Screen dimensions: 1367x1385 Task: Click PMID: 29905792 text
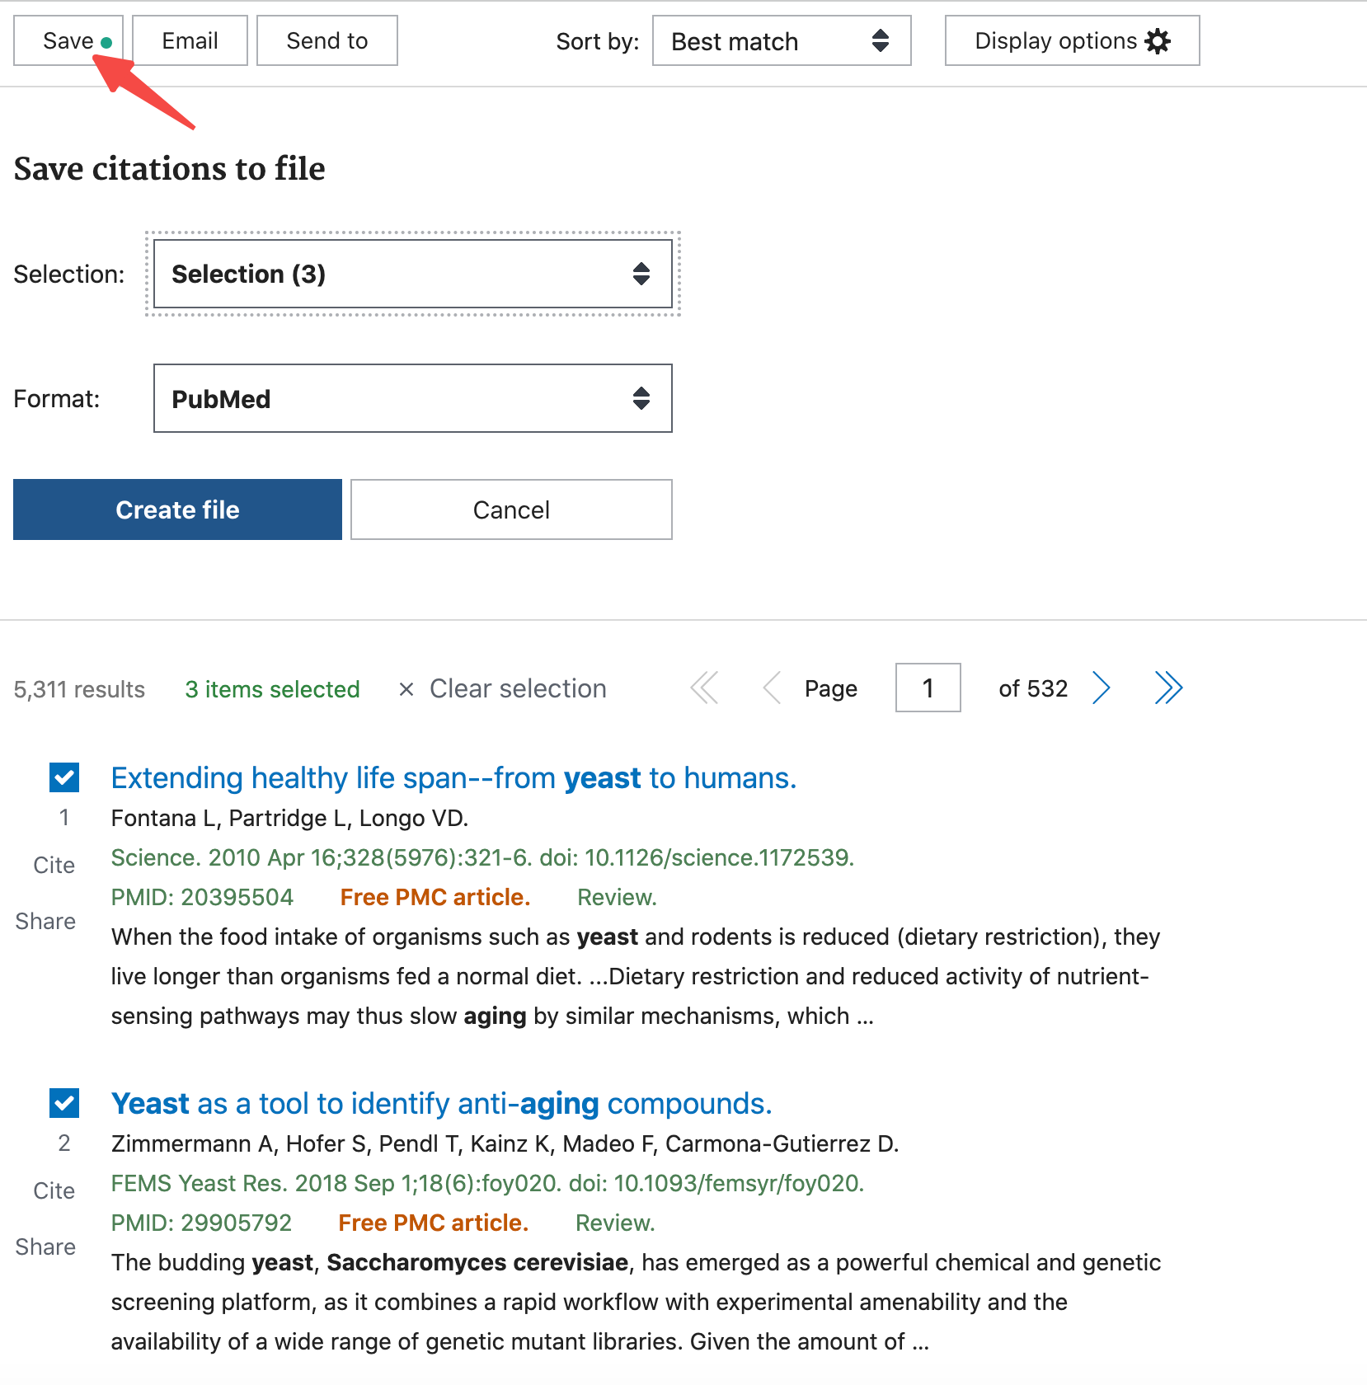[x=201, y=1223]
